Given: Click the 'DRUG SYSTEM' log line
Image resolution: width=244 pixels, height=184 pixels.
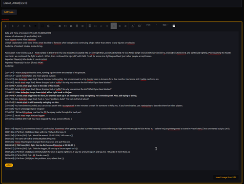Looking at the screenshot, I should pos(39,119).
